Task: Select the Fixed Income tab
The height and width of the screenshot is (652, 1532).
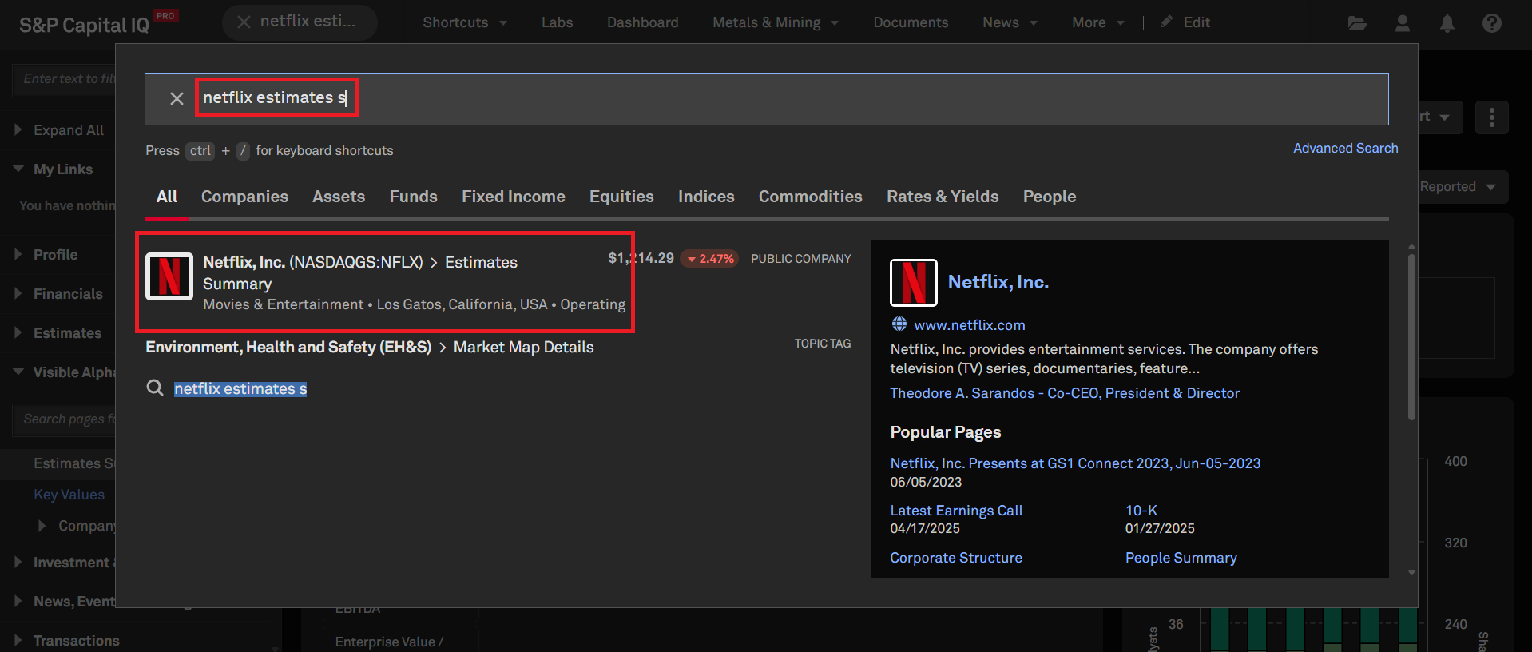Action: point(513,197)
